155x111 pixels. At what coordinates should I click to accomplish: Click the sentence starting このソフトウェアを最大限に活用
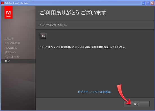[83, 47]
